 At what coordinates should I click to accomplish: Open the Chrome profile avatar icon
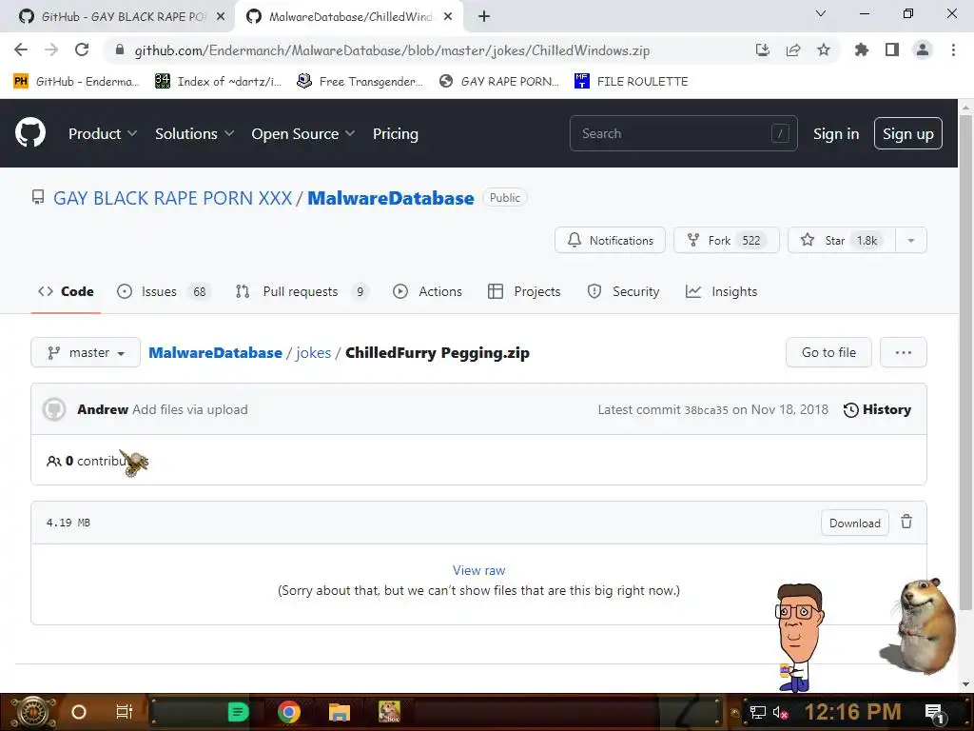[x=923, y=49]
